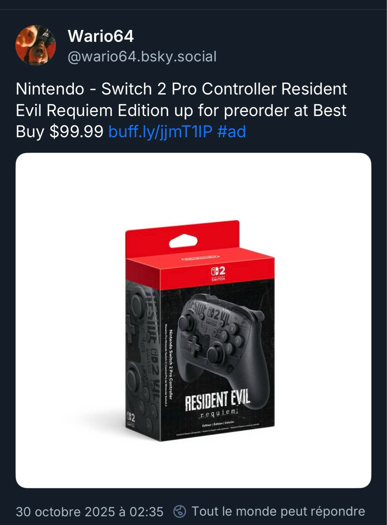
Task: Click the $99.99 price in the post
Action: pos(76,131)
